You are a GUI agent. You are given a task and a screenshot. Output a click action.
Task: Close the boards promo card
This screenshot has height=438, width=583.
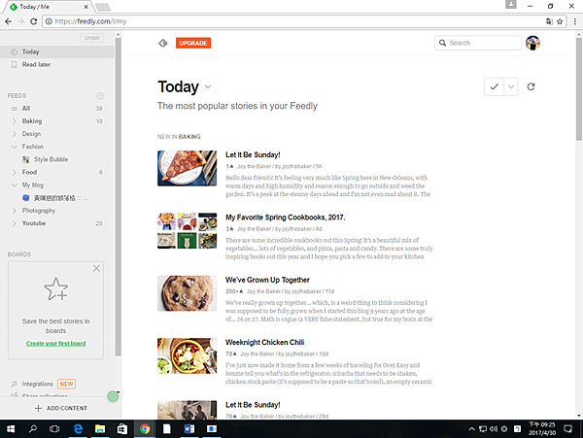[x=96, y=268]
